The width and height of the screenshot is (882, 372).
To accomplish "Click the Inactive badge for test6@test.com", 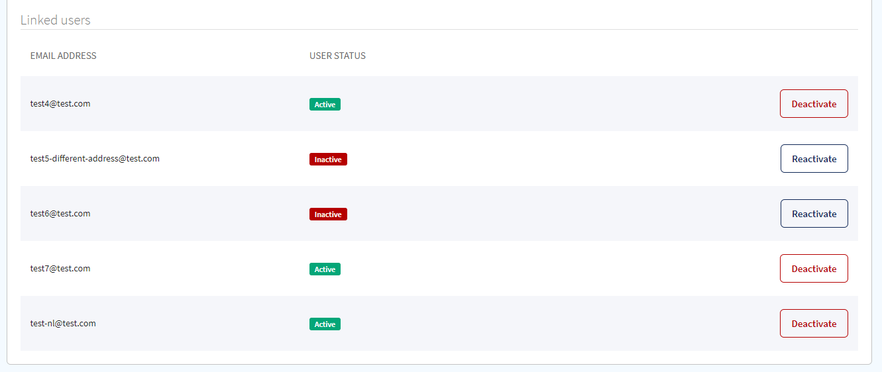I will click(x=328, y=214).
